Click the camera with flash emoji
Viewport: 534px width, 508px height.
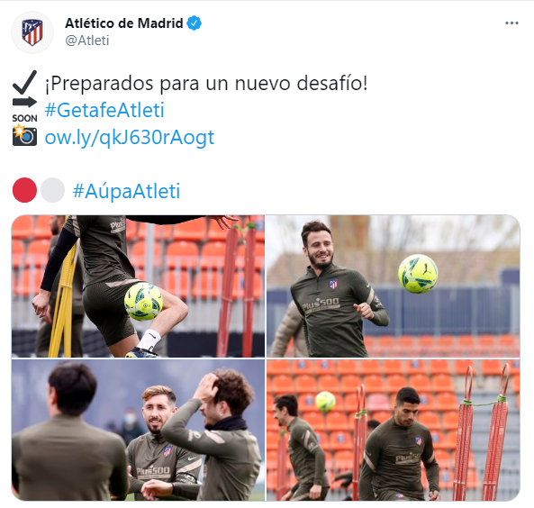pos(24,135)
